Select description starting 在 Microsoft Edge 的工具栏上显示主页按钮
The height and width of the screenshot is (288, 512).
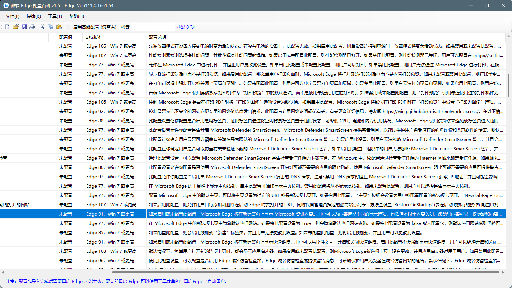coord(326,186)
